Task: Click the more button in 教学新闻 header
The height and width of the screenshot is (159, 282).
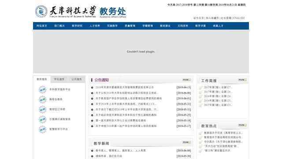Action: point(186,142)
